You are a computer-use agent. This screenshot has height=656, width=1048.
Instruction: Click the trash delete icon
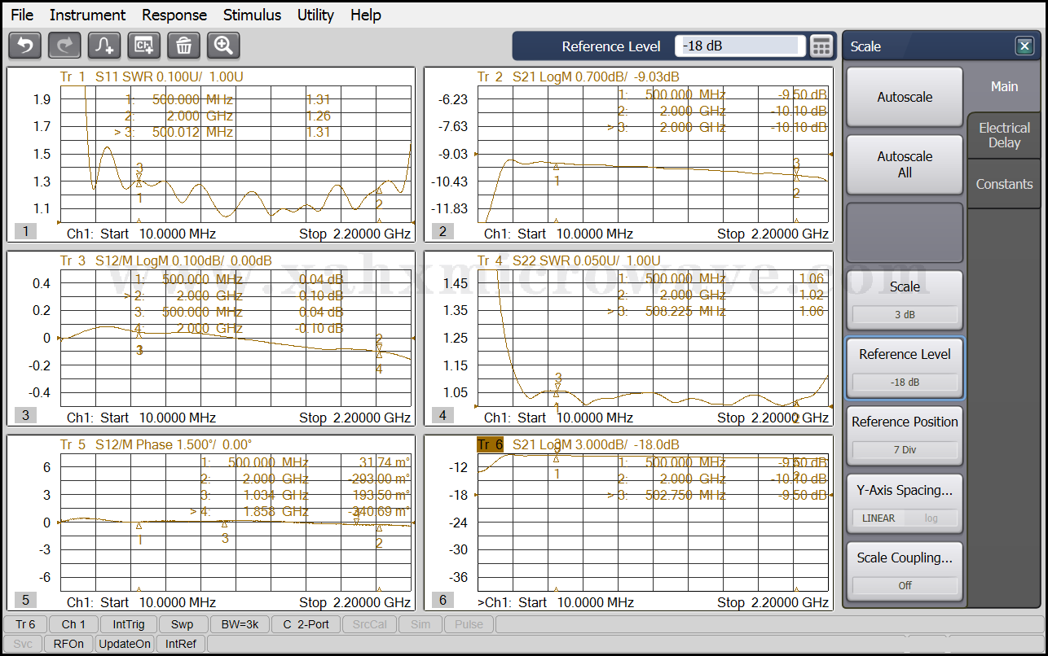(x=184, y=46)
